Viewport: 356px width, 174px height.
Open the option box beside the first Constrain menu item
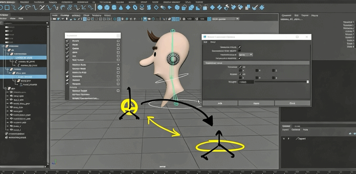pos(118,41)
